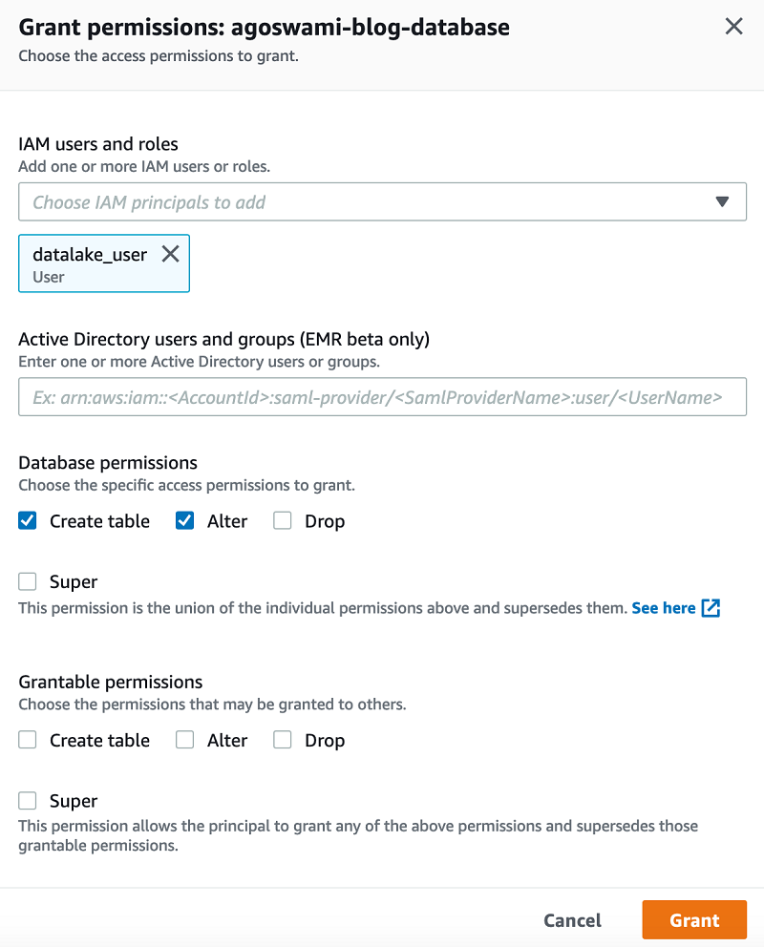The width and height of the screenshot is (764, 947).
Task: Click the Drop label under Database permissions
Action: coord(325,521)
